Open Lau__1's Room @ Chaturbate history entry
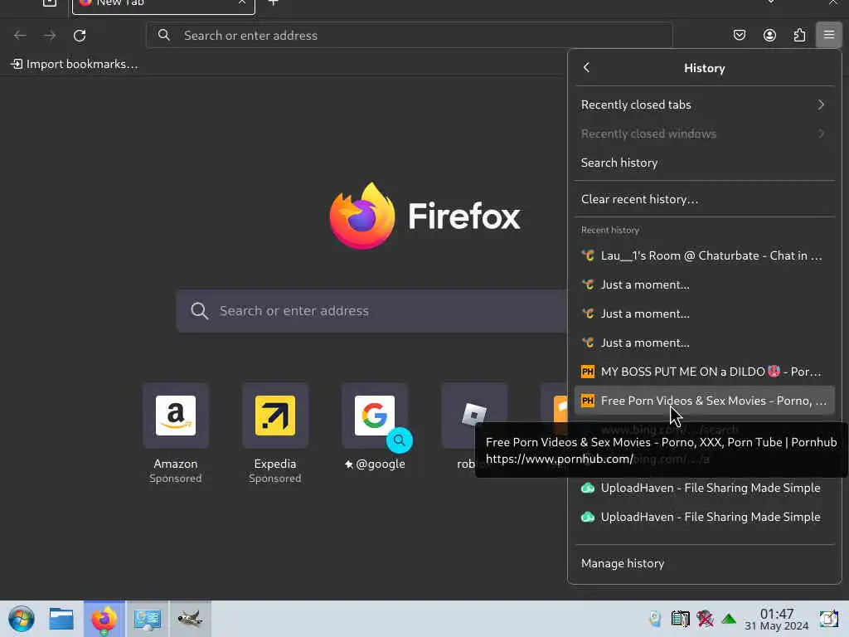Viewport: 849px width, 637px height. [x=705, y=255]
